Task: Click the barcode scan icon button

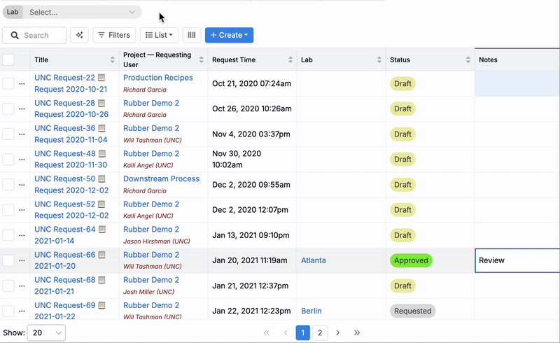Action: coord(191,35)
